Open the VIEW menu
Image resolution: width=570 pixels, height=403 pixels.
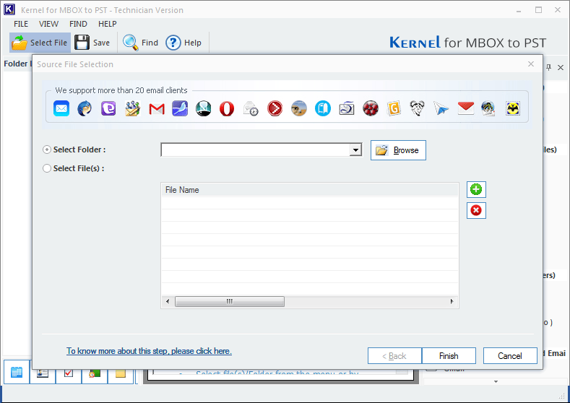(x=48, y=24)
